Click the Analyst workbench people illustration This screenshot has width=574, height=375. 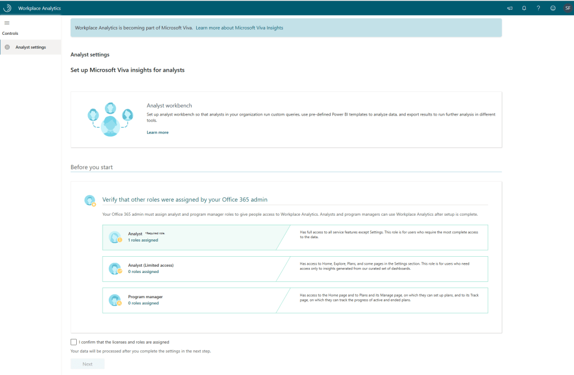[x=110, y=119]
